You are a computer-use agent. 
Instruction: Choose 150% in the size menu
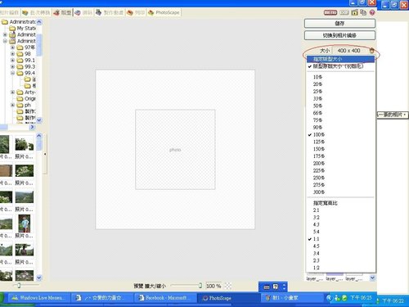340,149
